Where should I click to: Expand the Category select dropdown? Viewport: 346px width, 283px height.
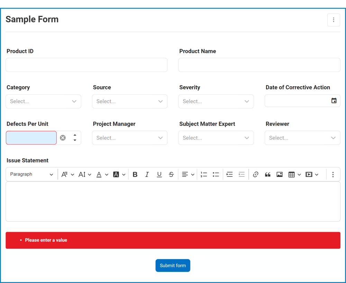click(44, 101)
